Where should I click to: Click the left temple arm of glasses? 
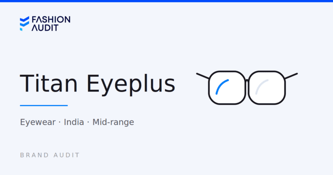(x=203, y=76)
